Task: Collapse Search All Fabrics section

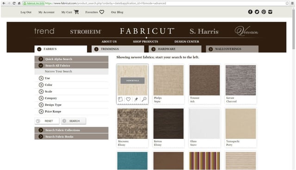Action: tap(71, 65)
